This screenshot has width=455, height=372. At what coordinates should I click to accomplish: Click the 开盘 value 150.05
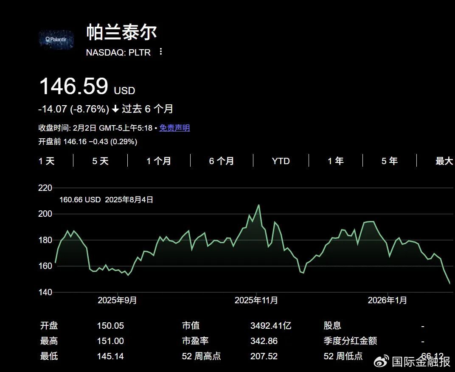tap(110, 326)
